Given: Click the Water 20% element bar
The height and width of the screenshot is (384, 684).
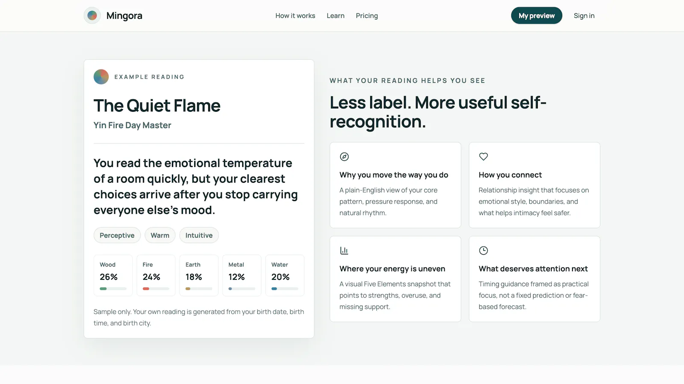Looking at the screenshot, I should pyautogui.click(x=285, y=289).
